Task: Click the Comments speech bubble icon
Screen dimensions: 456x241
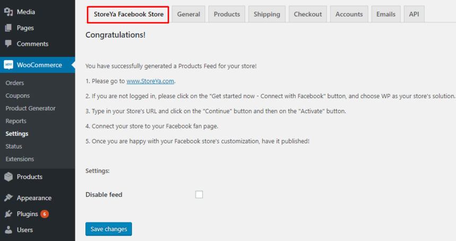Action: pyautogui.click(x=8, y=44)
